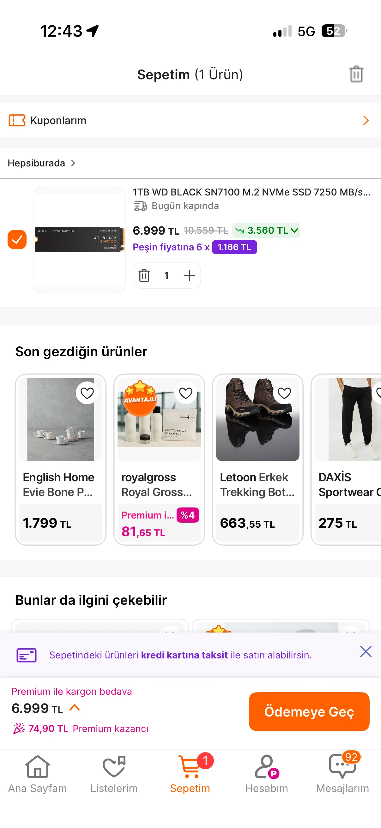Uncheck the WD BLACK SSD selection checkbox
Viewport: 381px width, 828px height.
click(17, 239)
